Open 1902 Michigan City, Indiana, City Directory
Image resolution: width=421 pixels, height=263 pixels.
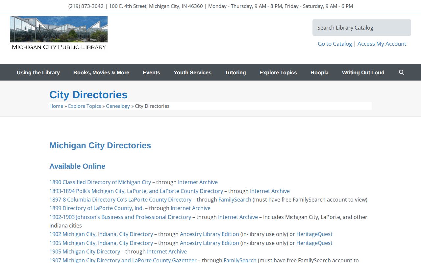(101, 234)
